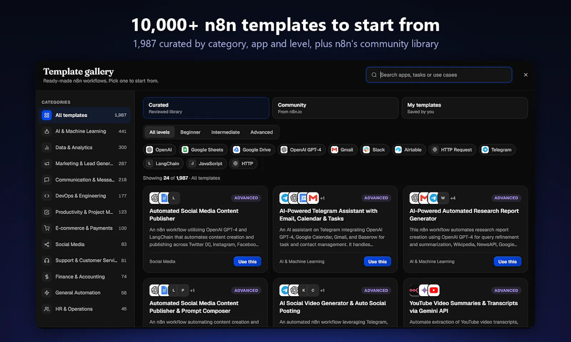
Task: Click the AI & Machine Learning robot icon
Action: [47, 131]
